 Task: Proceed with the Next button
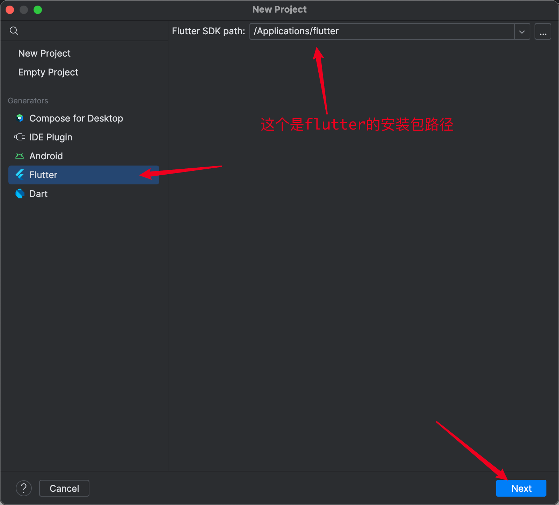[x=521, y=488]
